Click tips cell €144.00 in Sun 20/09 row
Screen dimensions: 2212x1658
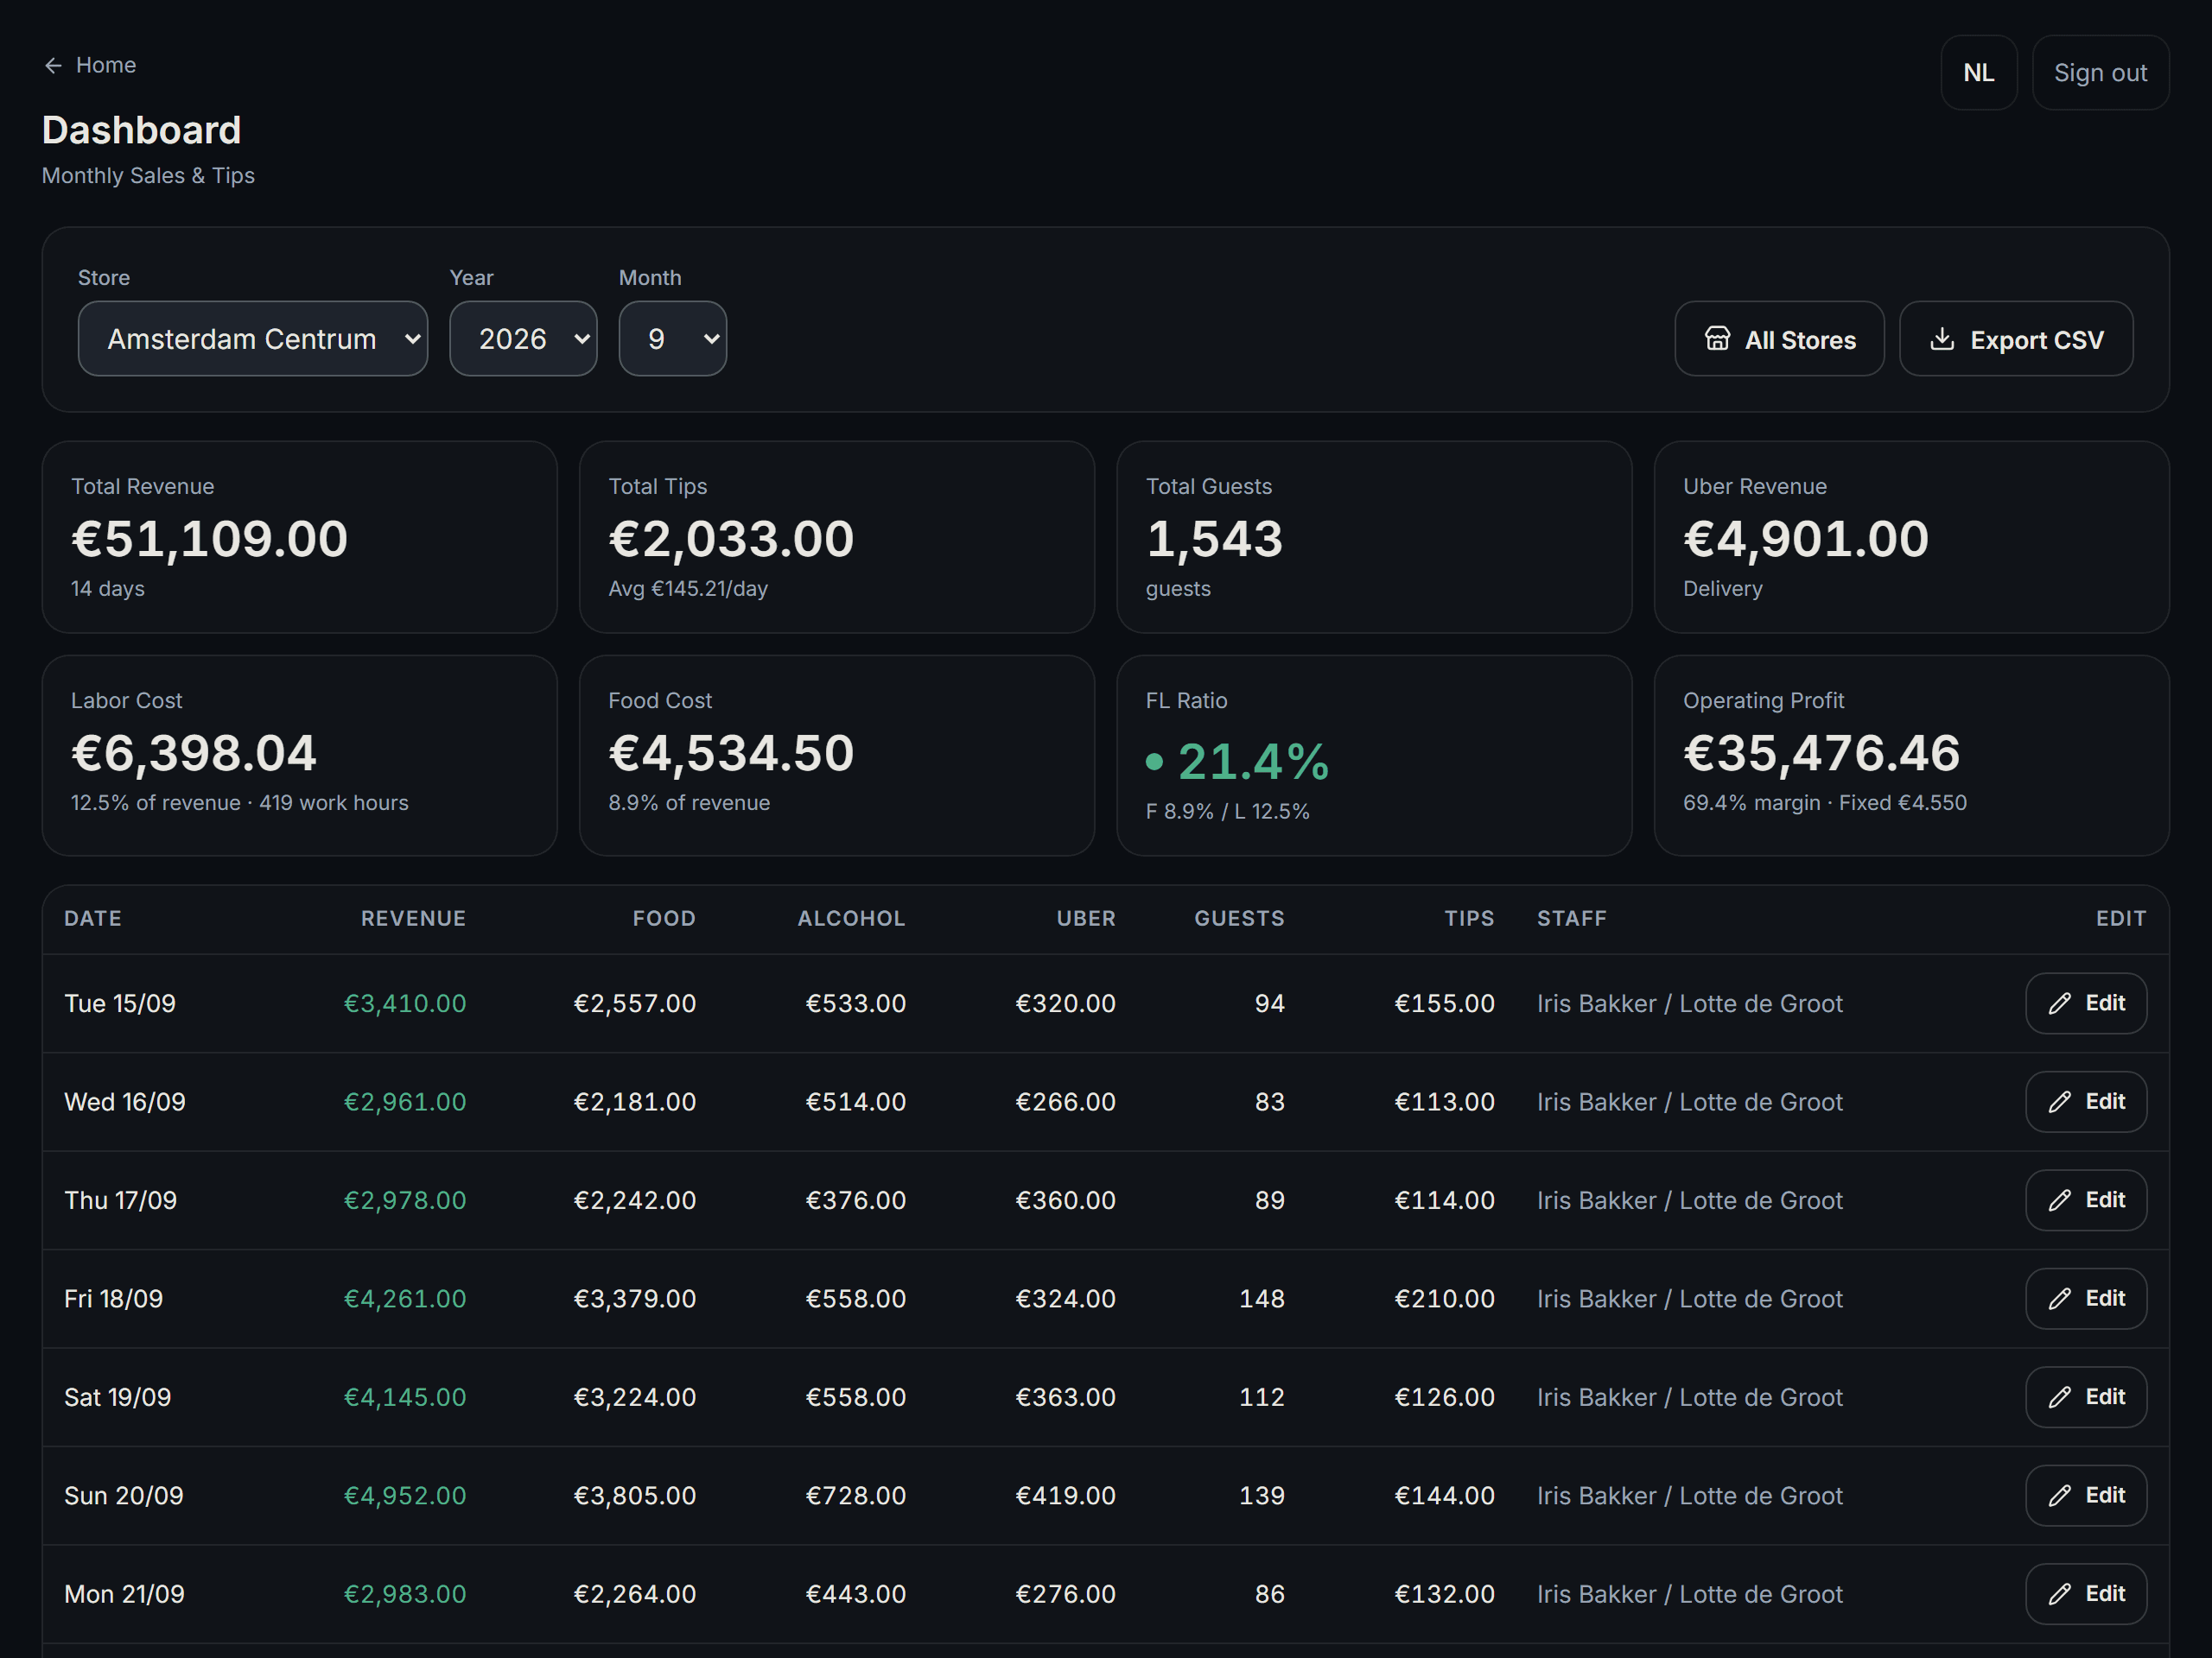(x=1445, y=1497)
